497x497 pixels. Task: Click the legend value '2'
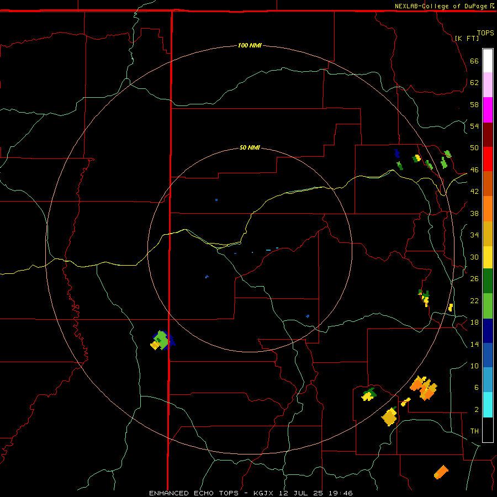click(x=476, y=409)
